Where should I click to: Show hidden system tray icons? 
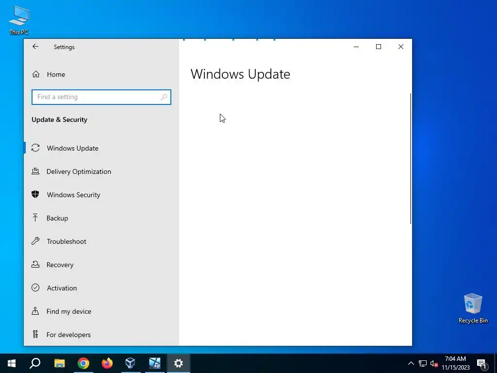click(x=411, y=363)
